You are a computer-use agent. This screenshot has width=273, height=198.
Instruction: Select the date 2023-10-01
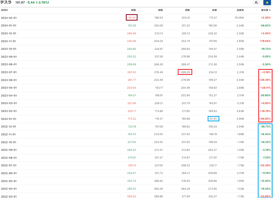pyautogui.click(x=9, y=49)
